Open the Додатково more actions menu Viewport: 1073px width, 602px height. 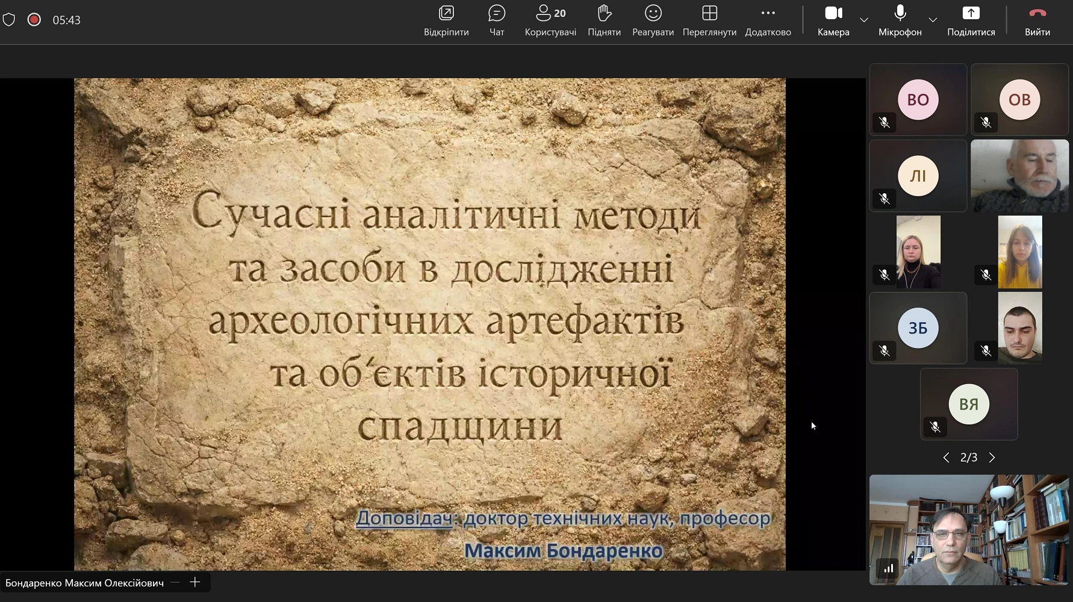pyautogui.click(x=768, y=20)
